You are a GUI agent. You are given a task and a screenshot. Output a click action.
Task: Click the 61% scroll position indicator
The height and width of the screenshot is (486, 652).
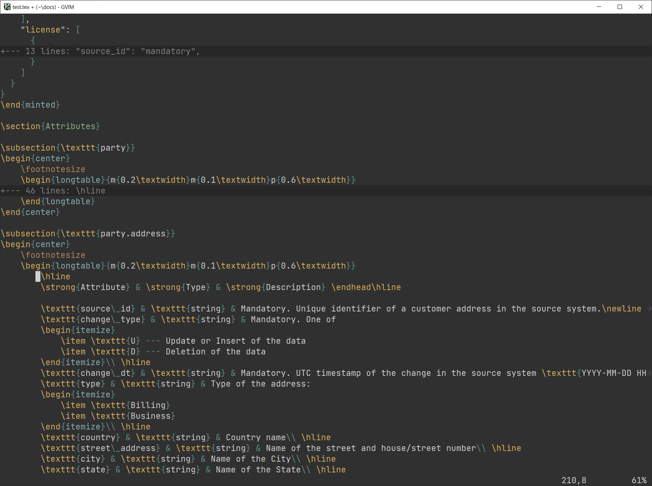[x=639, y=480]
